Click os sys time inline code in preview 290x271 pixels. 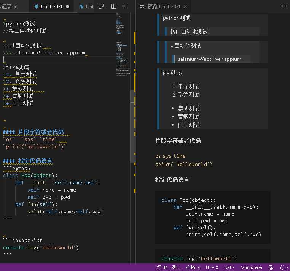170,156
